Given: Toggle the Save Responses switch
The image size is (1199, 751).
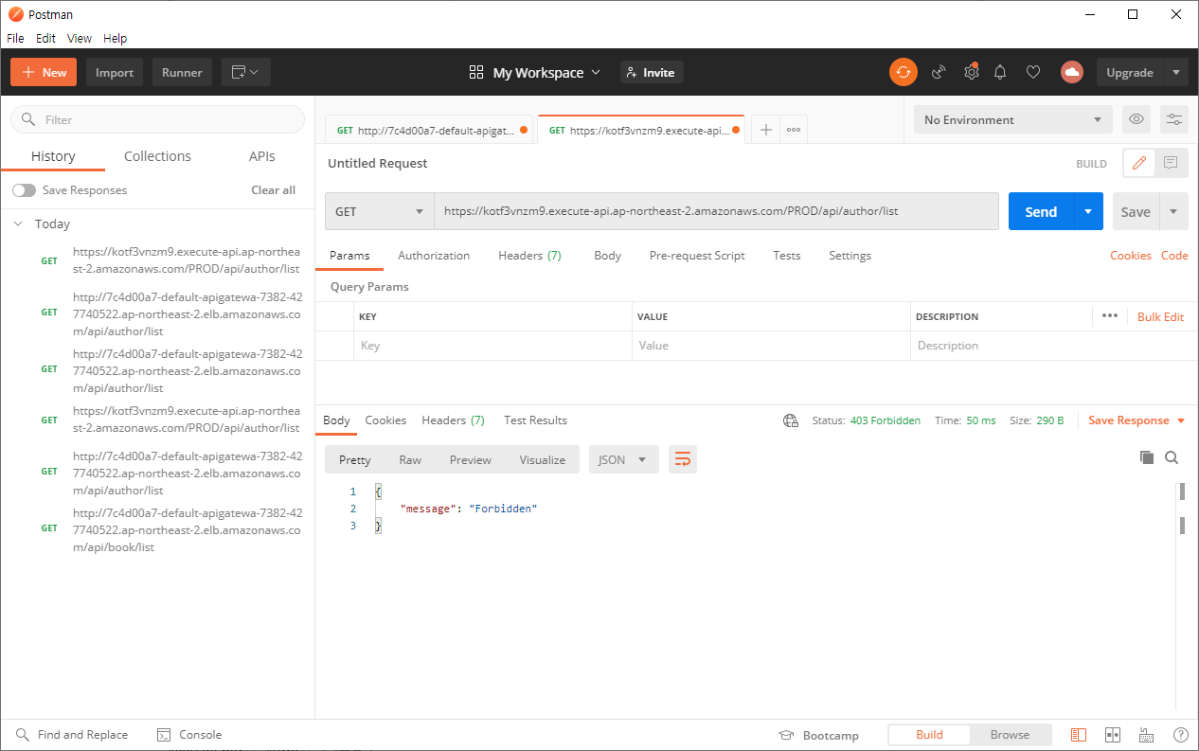Looking at the screenshot, I should click(24, 190).
